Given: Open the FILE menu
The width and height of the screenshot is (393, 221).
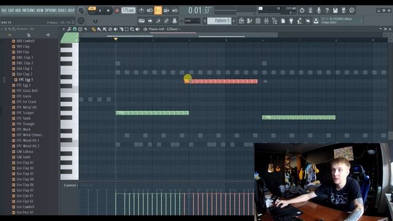Looking at the screenshot, I should (4, 10).
